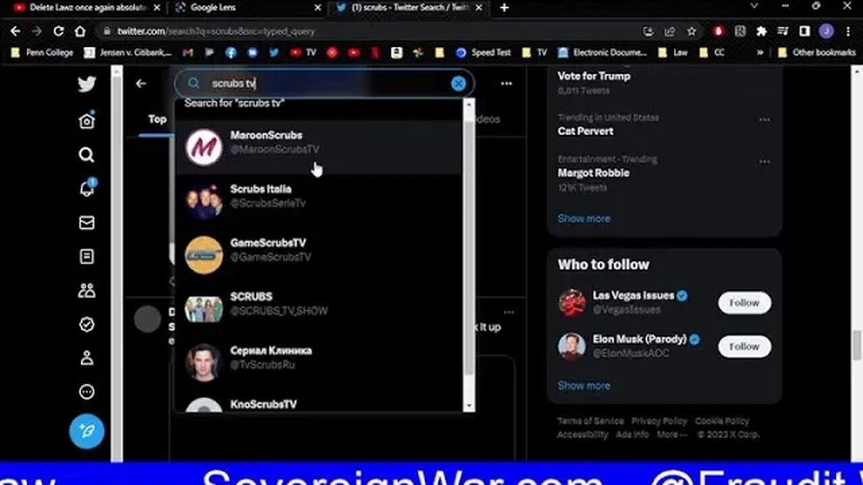Follow Las Vegas Issues
863x485 pixels.
click(x=744, y=303)
